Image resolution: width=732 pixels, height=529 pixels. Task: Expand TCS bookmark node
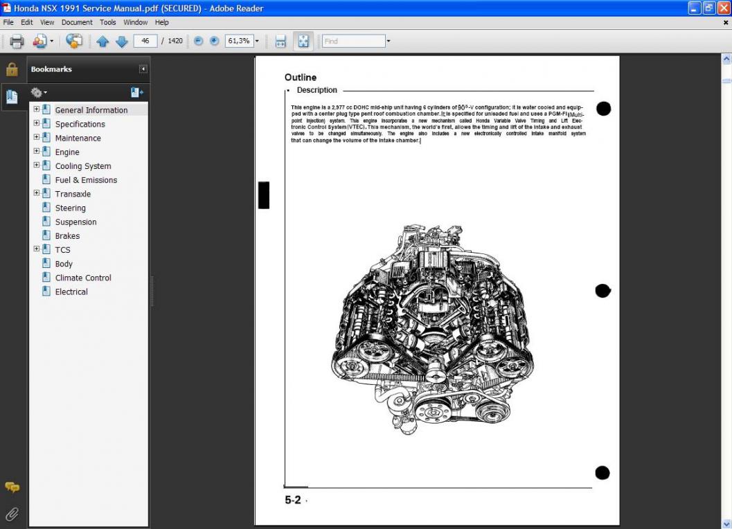pyautogui.click(x=37, y=249)
